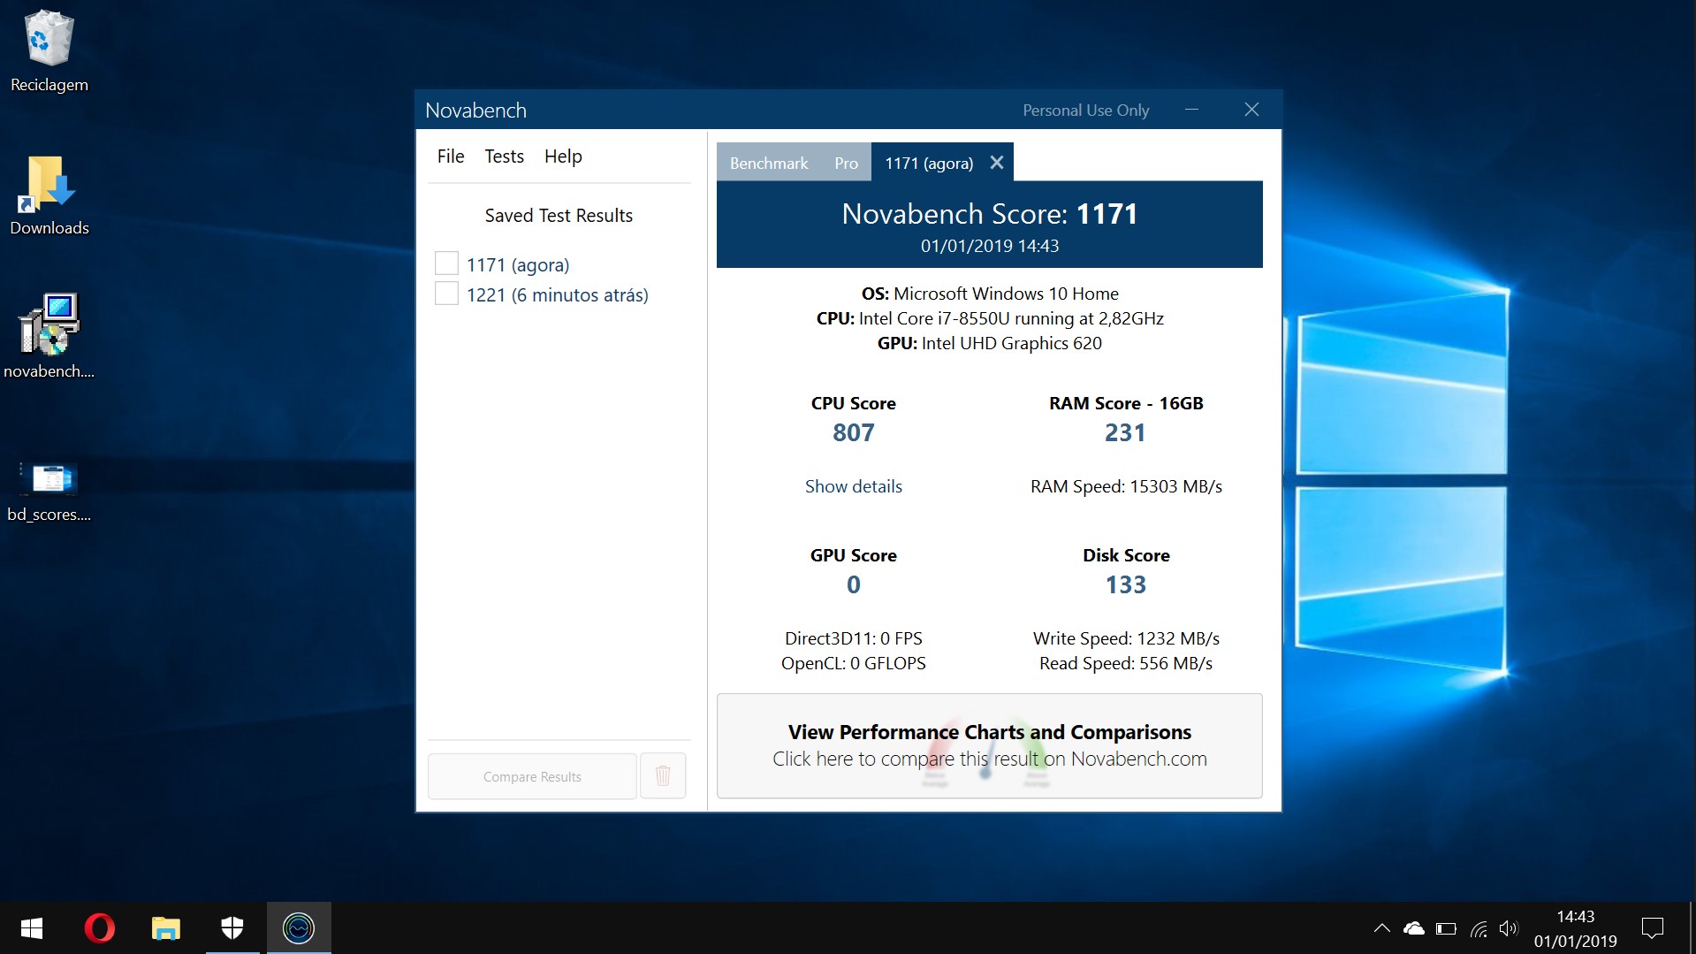Open the File menu
The width and height of the screenshot is (1696, 954).
coord(450,156)
